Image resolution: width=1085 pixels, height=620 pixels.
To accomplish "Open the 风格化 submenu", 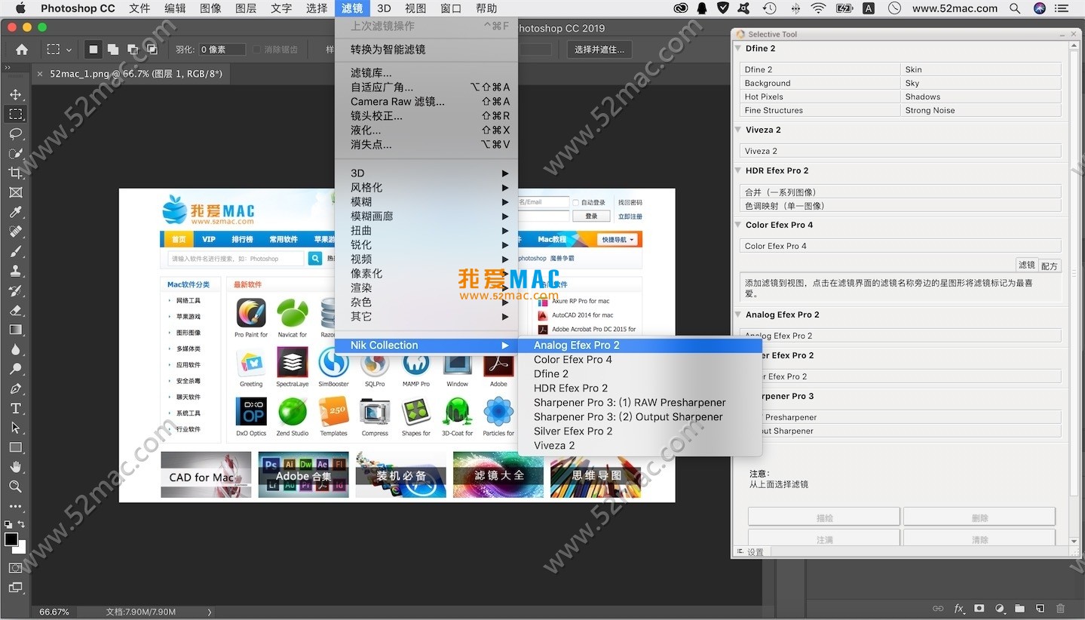I will tap(426, 187).
